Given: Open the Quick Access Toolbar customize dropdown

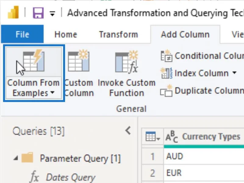Looking at the screenshot, I should pyautogui.click(x=52, y=14).
